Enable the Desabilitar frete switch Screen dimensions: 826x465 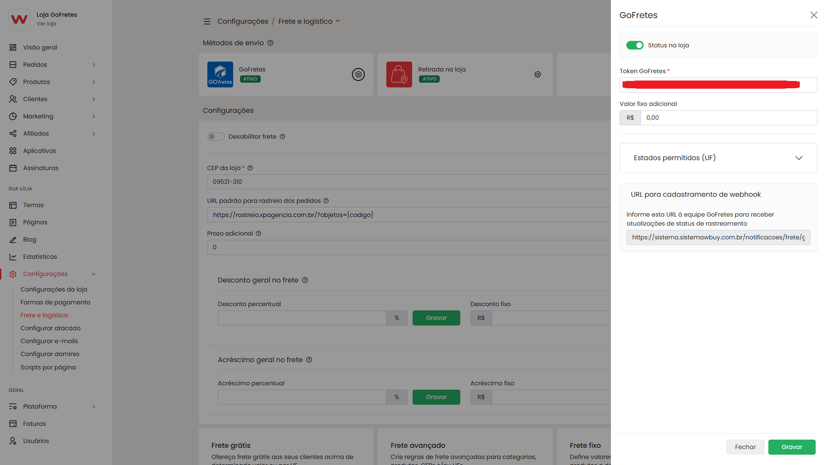[x=216, y=136]
